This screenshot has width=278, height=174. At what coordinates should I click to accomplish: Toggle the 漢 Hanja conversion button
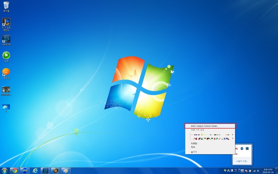(x=232, y=171)
